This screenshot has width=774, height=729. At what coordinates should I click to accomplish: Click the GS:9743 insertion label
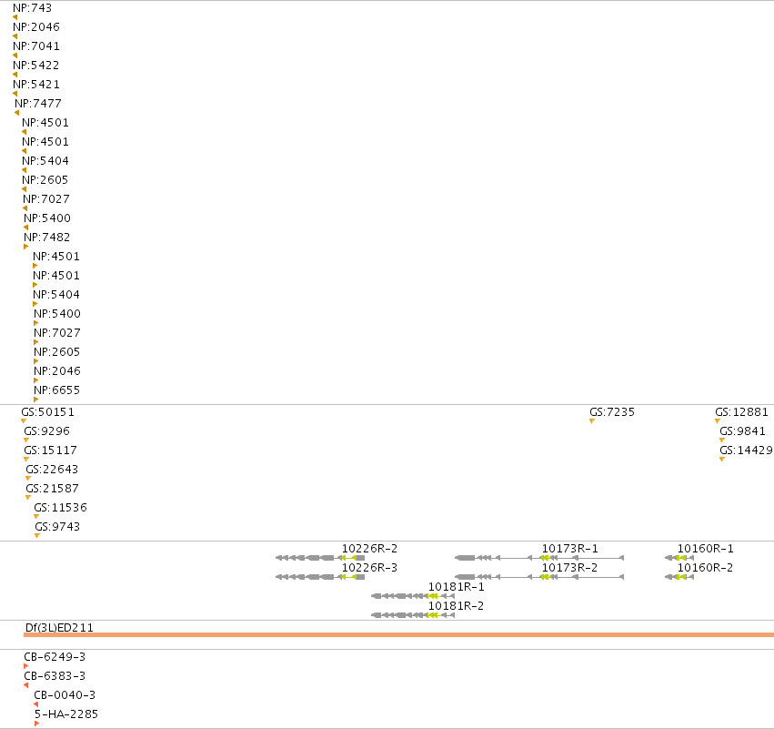[x=57, y=527]
